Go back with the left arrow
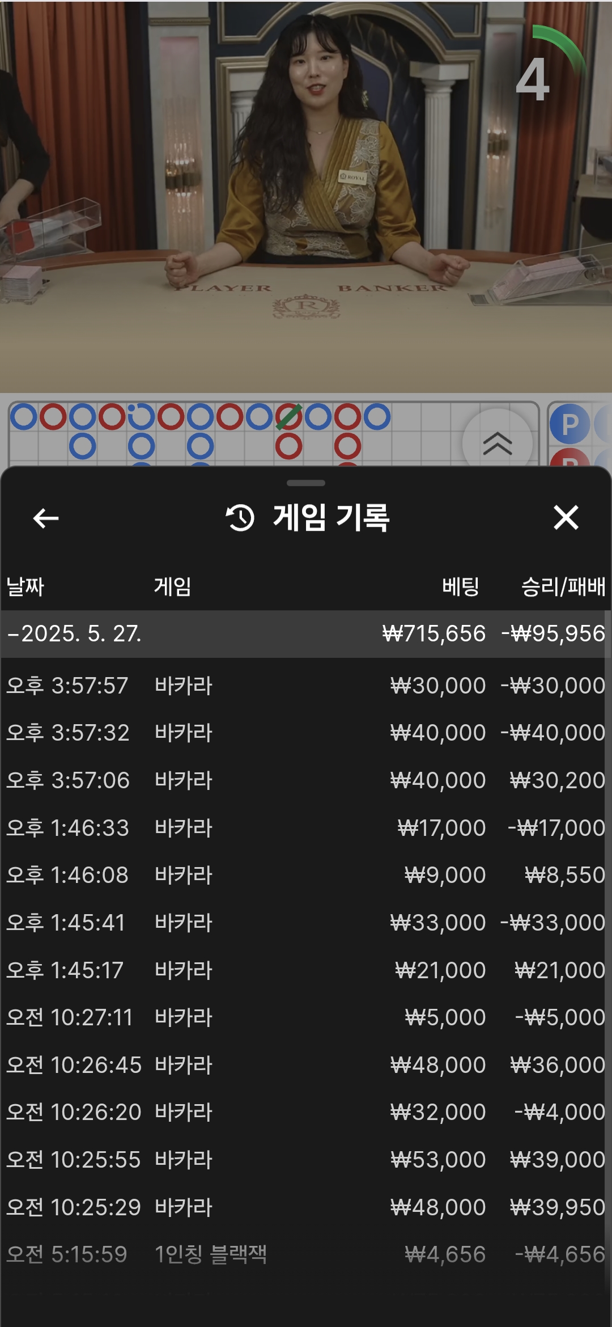This screenshot has width=612, height=1327. 46,518
